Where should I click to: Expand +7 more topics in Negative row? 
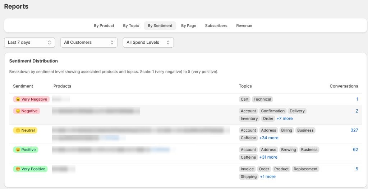(x=285, y=118)
